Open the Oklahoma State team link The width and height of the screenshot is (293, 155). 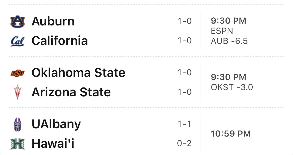78,73
